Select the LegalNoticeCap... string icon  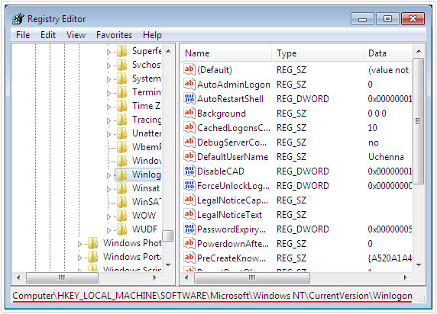189,200
